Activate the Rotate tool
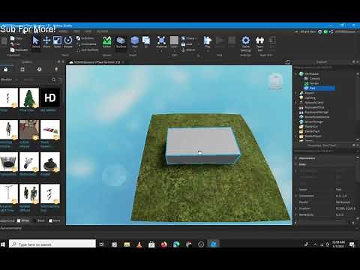 68,41
